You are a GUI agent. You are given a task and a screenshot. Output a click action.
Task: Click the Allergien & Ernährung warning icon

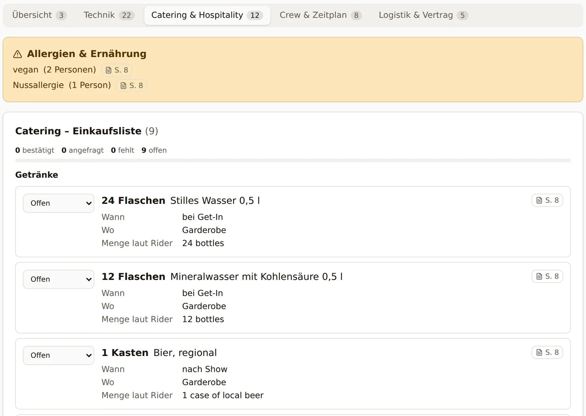click(18, 54)
